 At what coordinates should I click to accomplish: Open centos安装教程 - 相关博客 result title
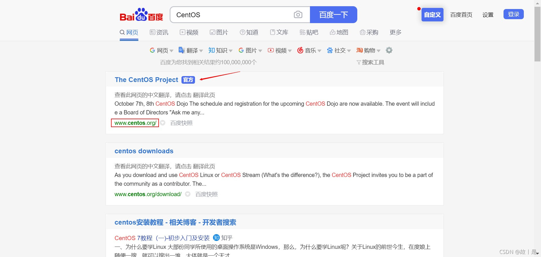click(175, 222)
